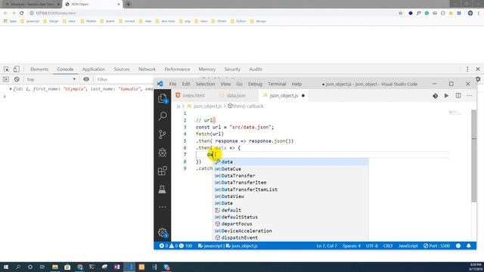The width and height of the screenshot is (484, 272).
Task: Choose 'data' from the autocomplete list
Action: pyautogui.click(x=291, y=162)
